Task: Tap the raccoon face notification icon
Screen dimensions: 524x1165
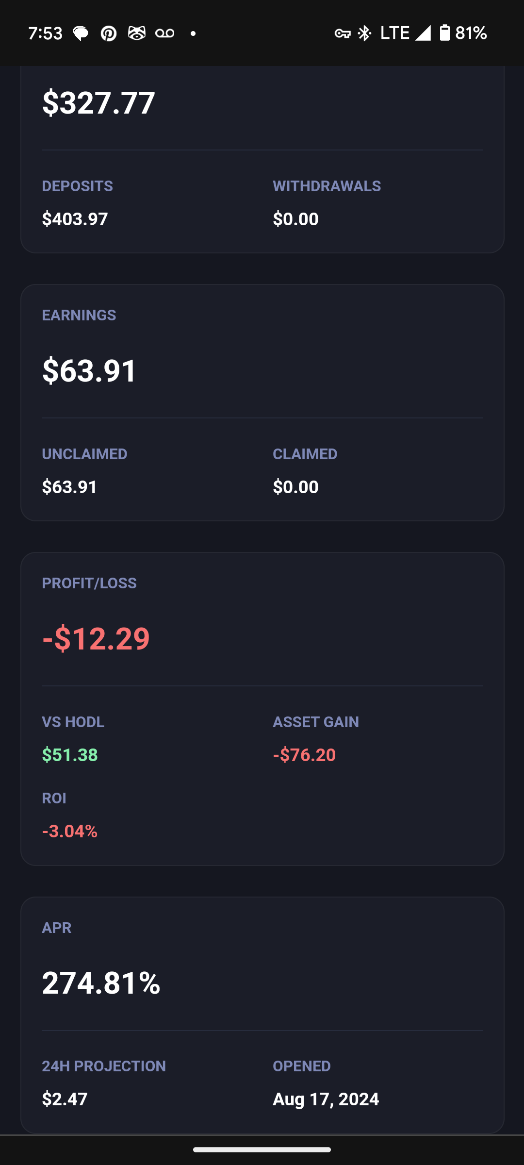Action: pyautogui.click(x=137, y=33)
